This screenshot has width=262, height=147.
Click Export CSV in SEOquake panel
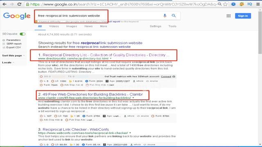point(14,47)
